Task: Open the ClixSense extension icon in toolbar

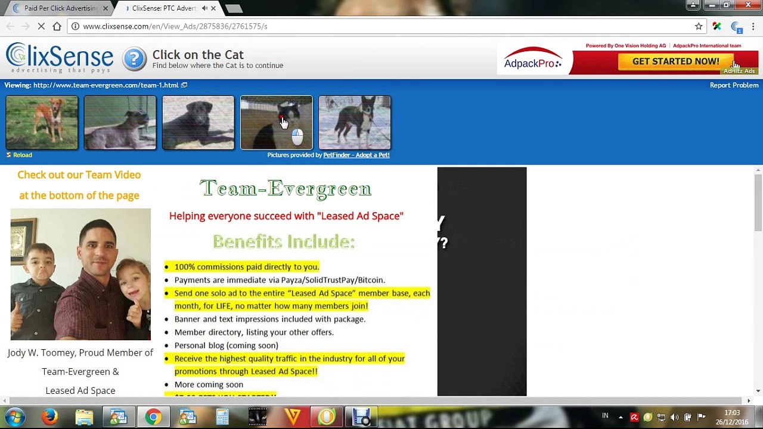Action: (x=736, y=26)
